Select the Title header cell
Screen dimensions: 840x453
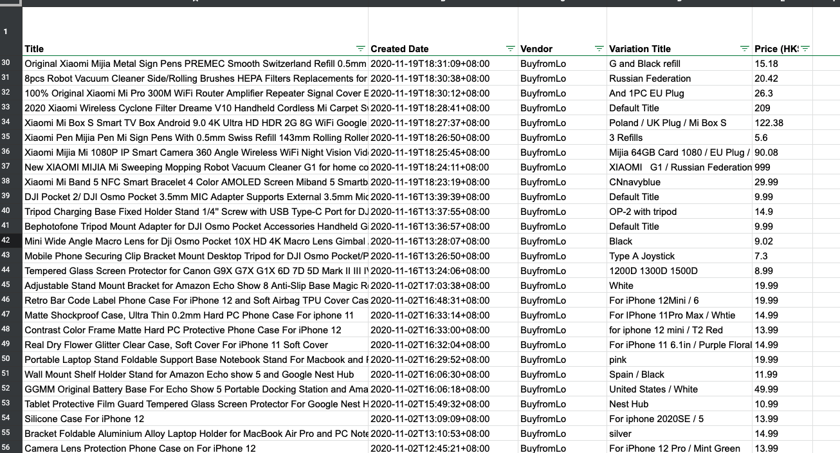pos(196,32)
